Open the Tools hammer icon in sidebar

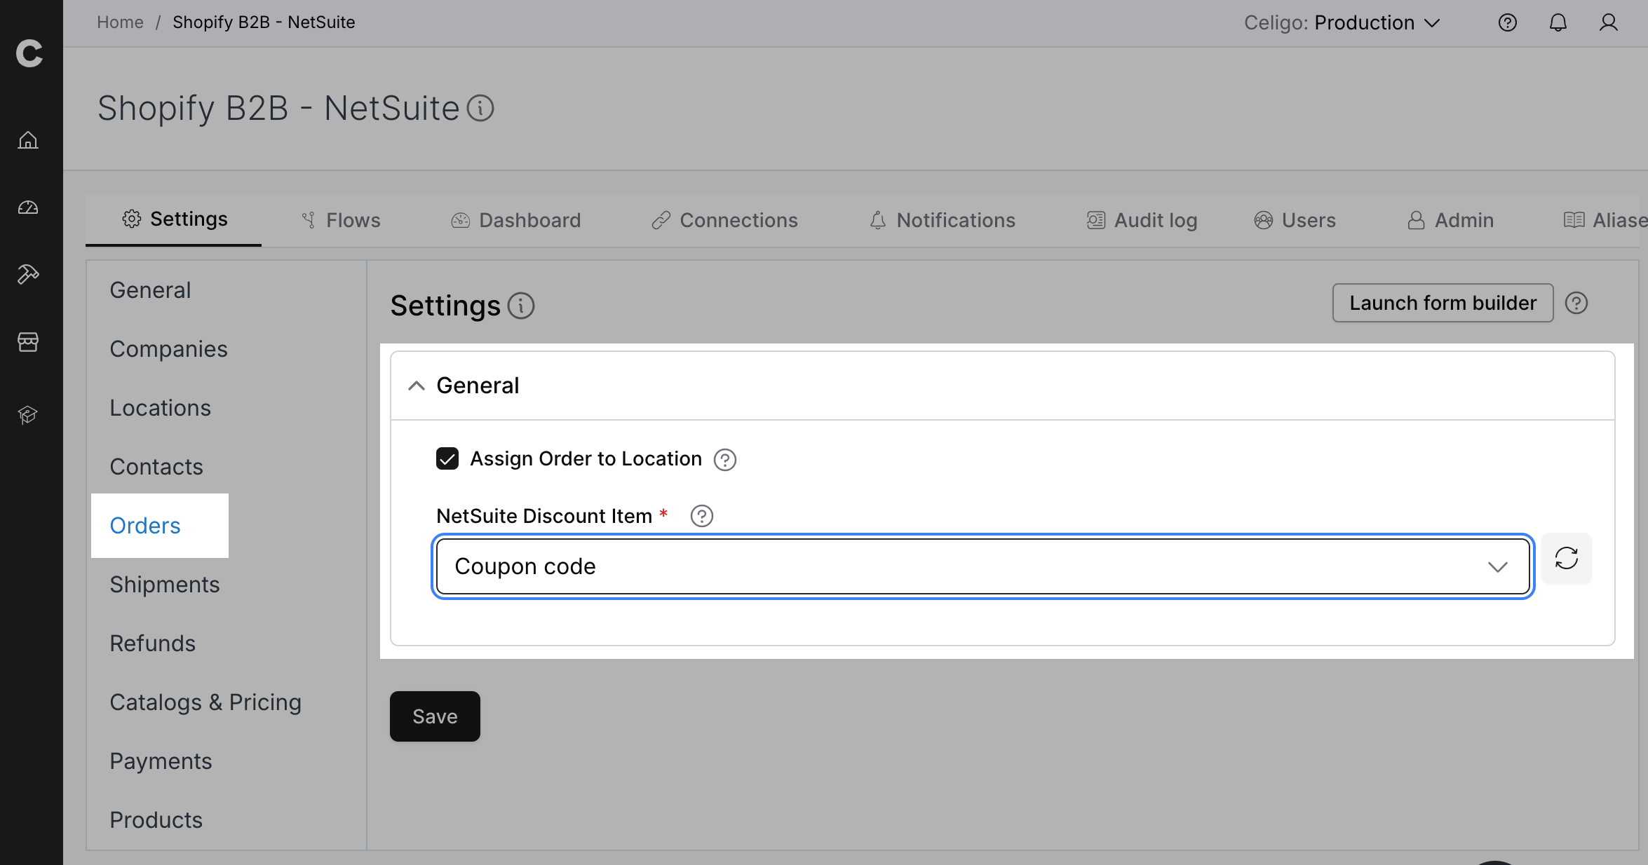click(x=28, y=274)
